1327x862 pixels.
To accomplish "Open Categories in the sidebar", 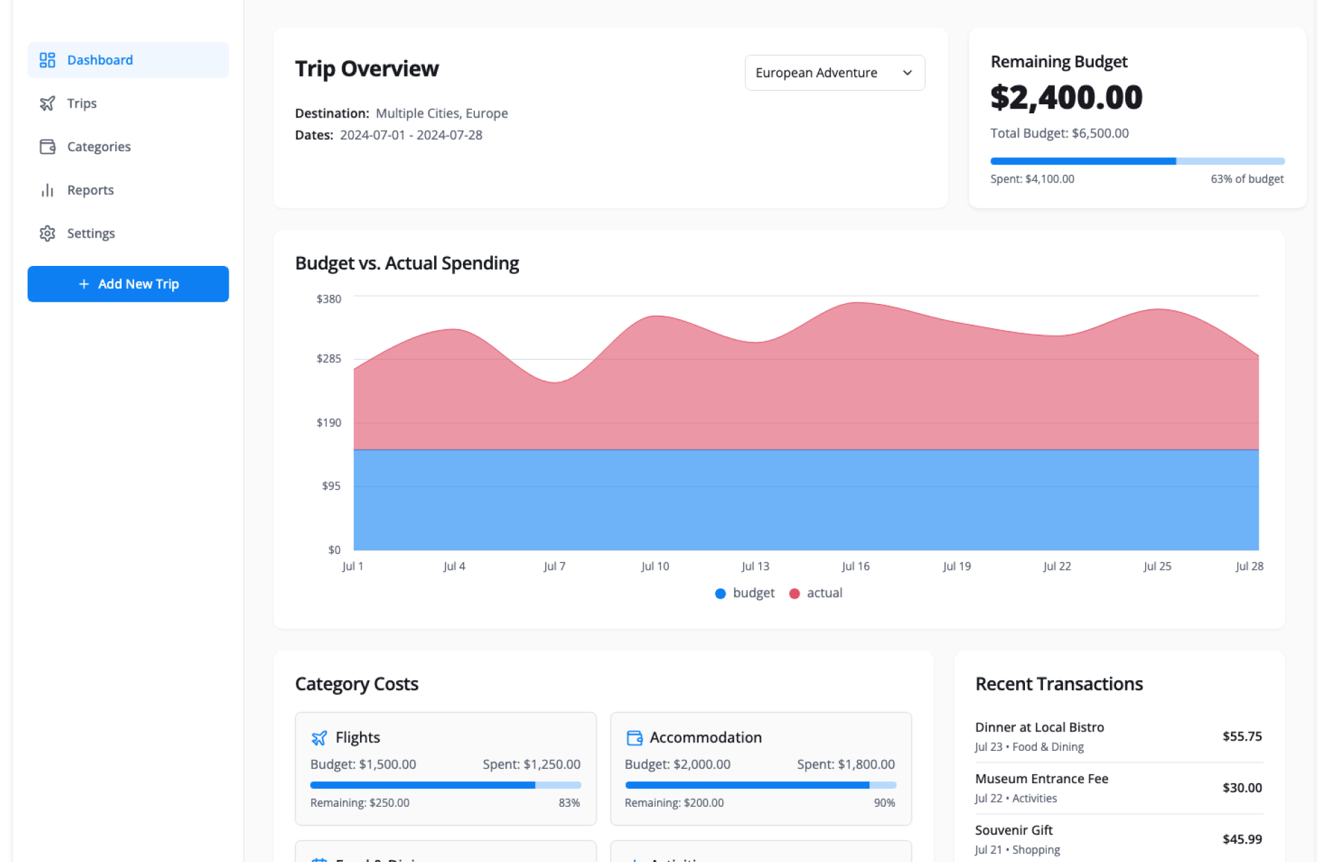I will coord(98,146).
